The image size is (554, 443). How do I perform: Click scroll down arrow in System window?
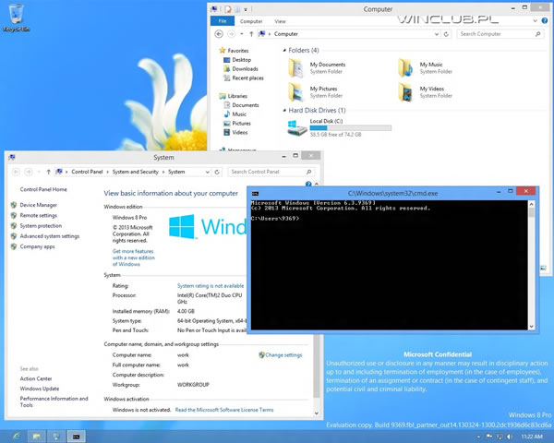[x=316, y=413]
